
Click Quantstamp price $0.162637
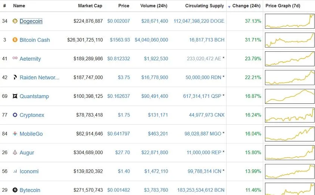coord(119,96)
